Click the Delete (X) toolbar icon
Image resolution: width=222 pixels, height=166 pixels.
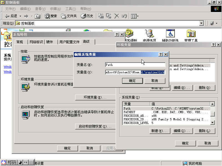pos(117,16)
